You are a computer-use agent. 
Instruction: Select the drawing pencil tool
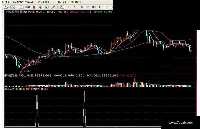pyautogui.click(x=53, y=7)
